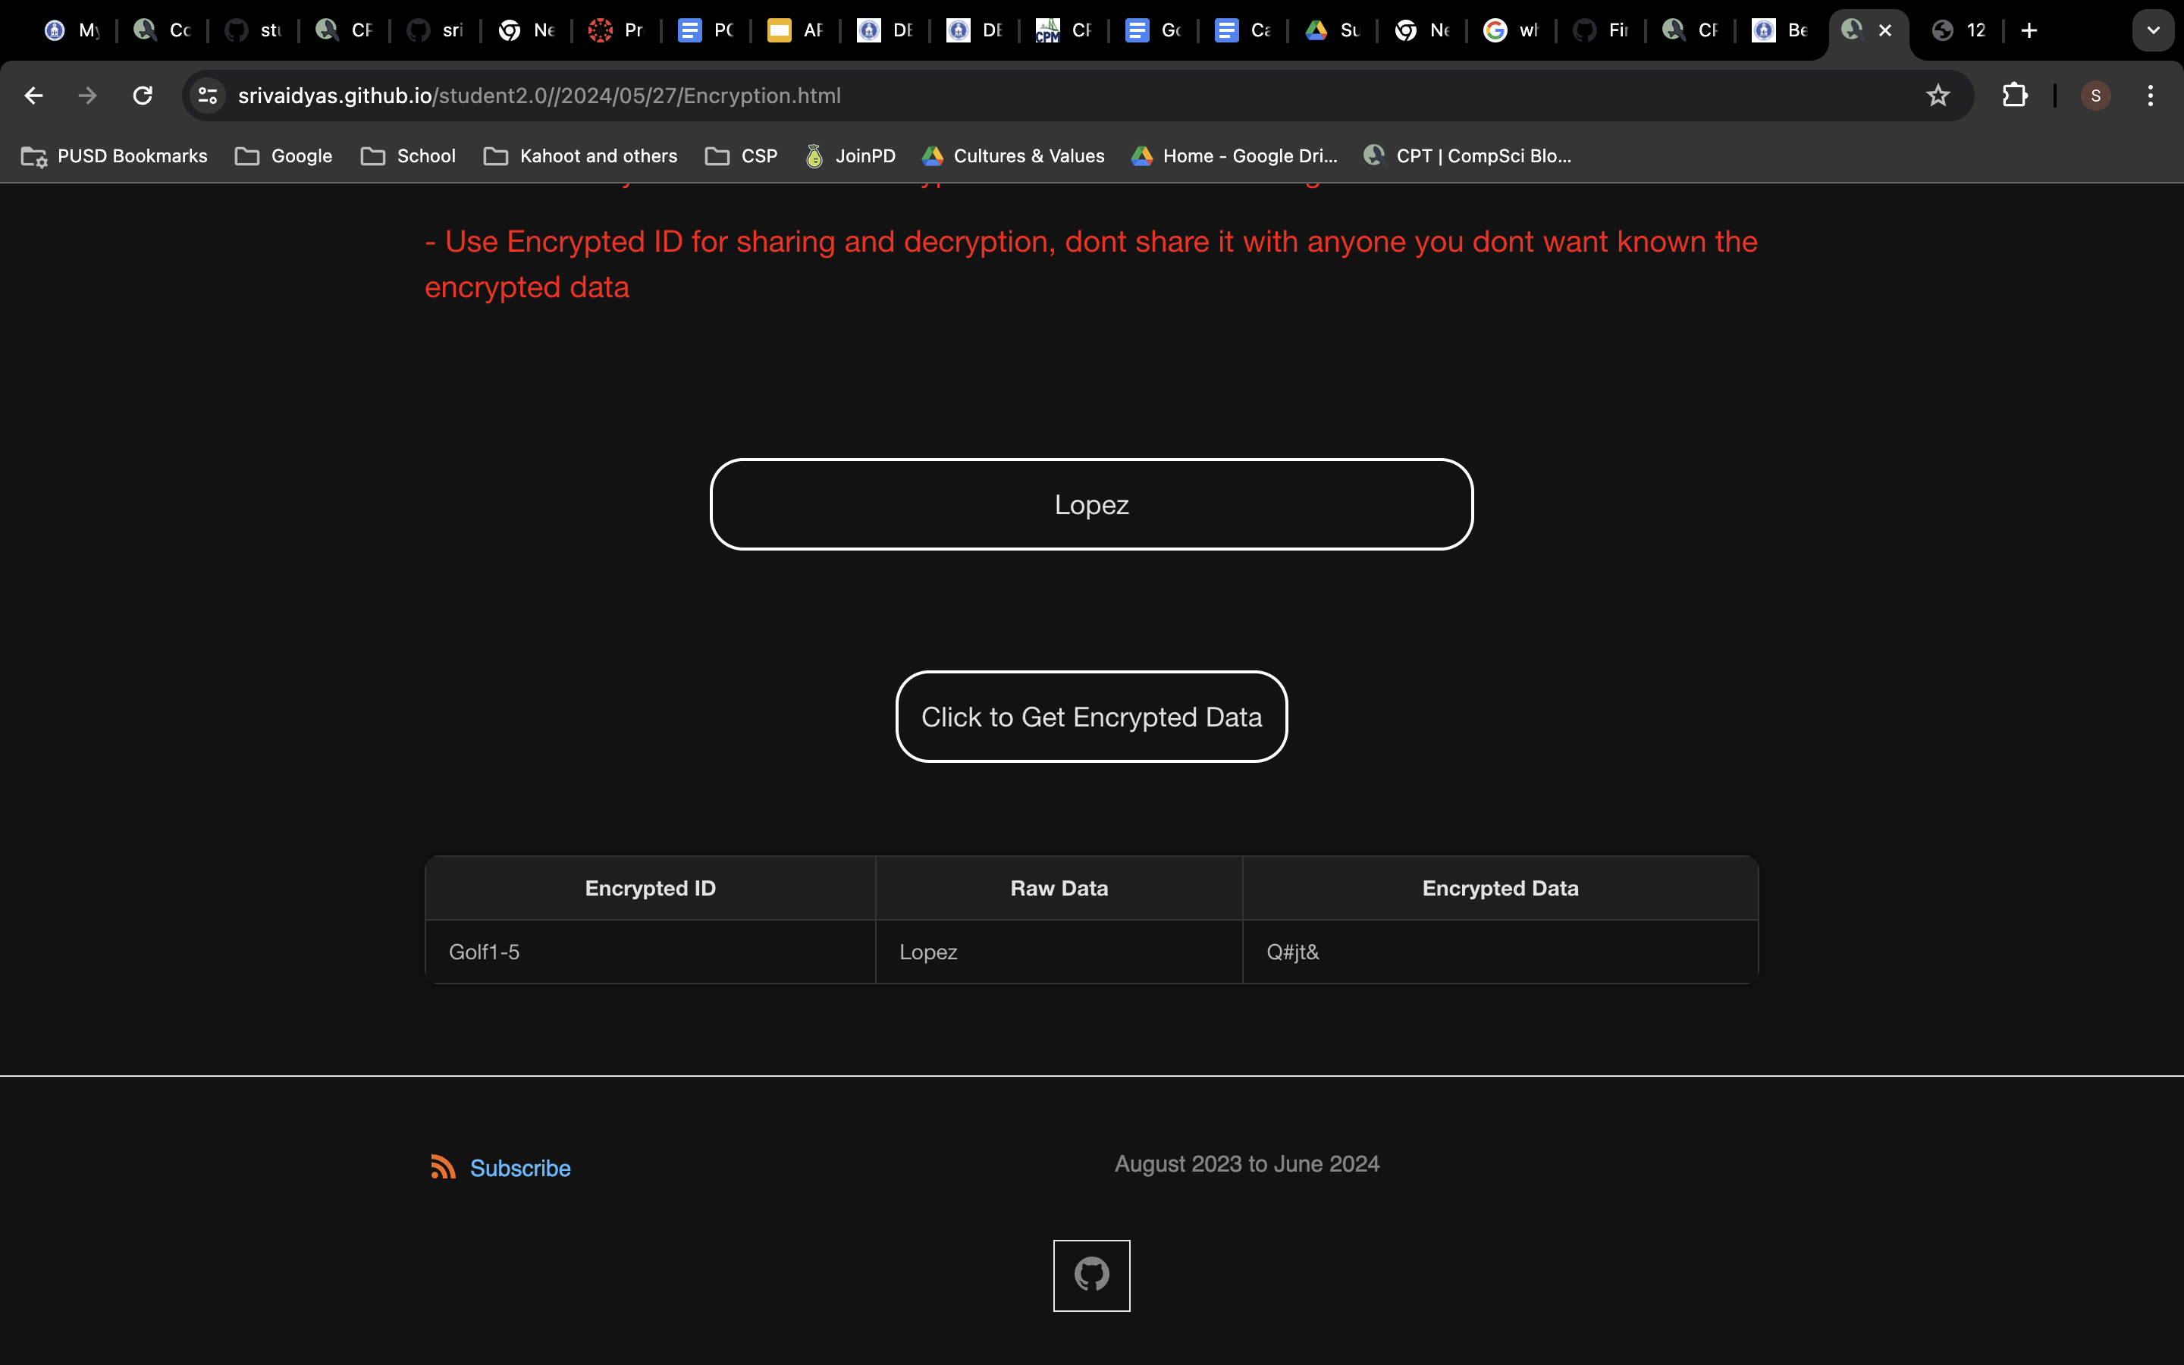2184x1365 pixels.
Task: Open the site information icon in the address bar
Action: (x=209, y=96)
